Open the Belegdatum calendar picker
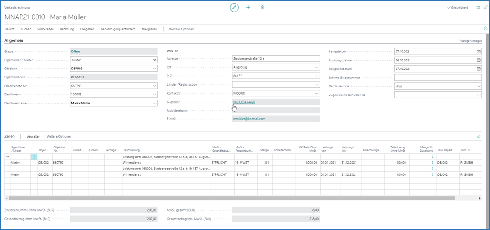 coord(478,52)
